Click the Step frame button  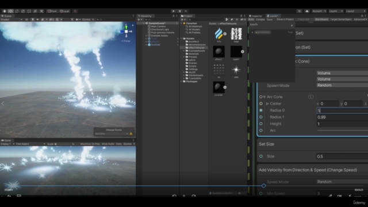(x=186, y=11)
